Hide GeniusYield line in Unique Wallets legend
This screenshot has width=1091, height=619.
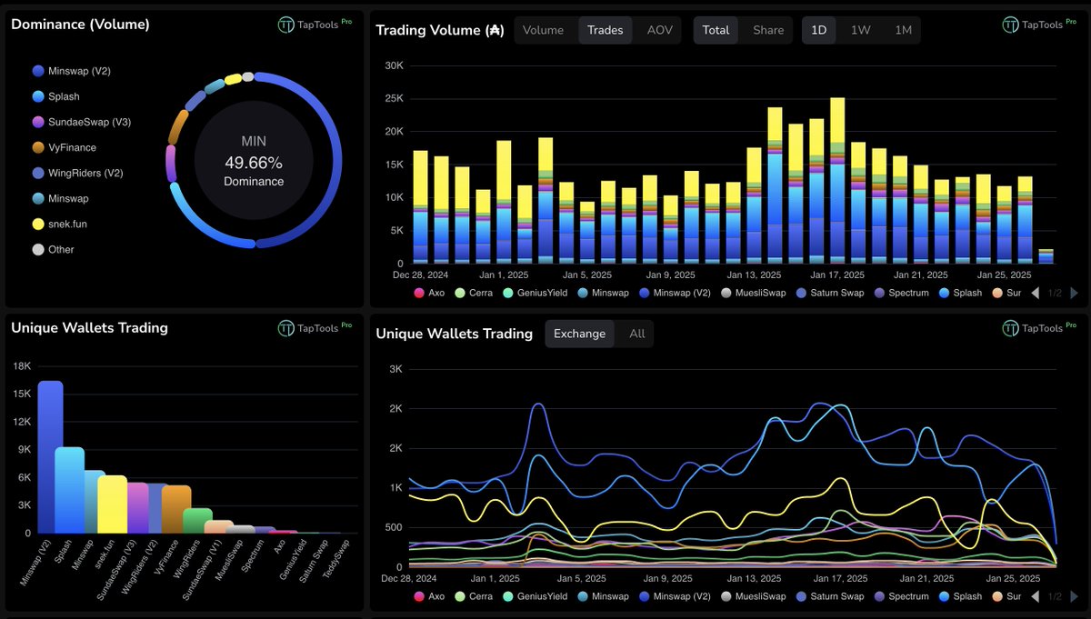tap(535, 596)
